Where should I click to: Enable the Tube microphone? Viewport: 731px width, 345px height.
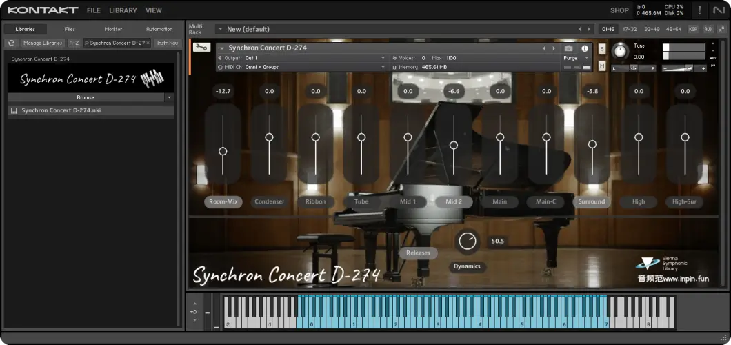coord(361,202)
